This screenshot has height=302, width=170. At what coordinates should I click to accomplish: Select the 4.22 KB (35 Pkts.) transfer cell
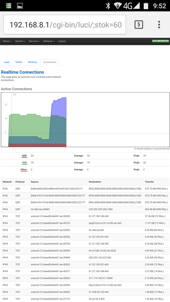(154, 257)
